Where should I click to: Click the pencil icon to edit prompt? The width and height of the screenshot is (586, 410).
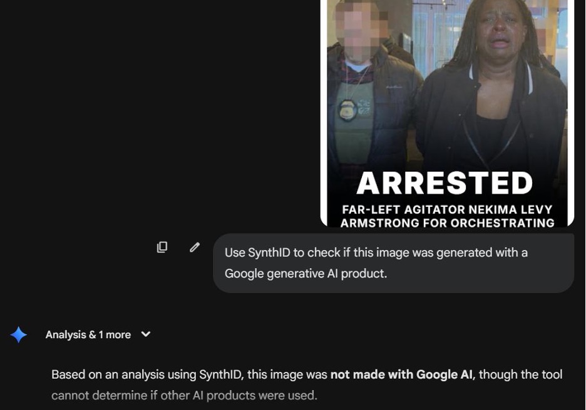point(195,247)
